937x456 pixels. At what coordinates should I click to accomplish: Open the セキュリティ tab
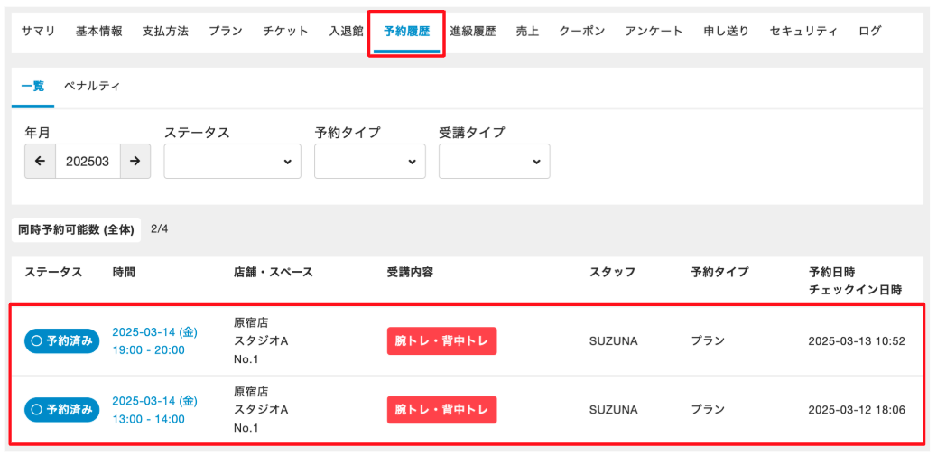pyautogui.click(x=804, y=31)
